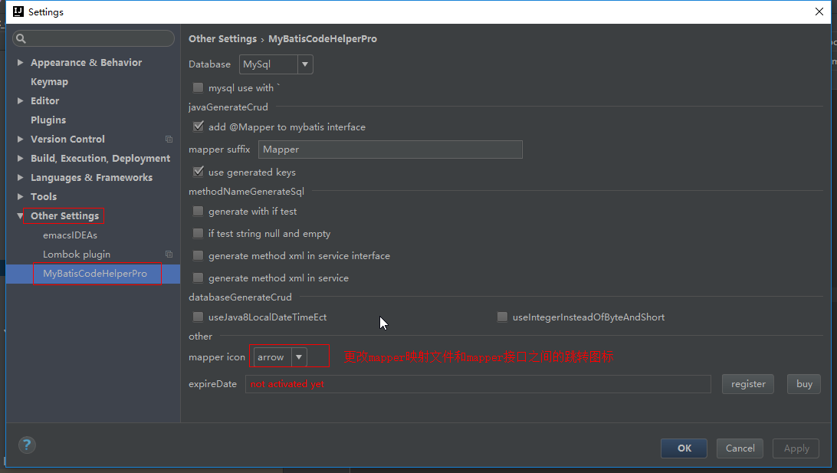Click the project-level icon beside Version Control
Screen dimensions: 837x473
pos(169,140)
